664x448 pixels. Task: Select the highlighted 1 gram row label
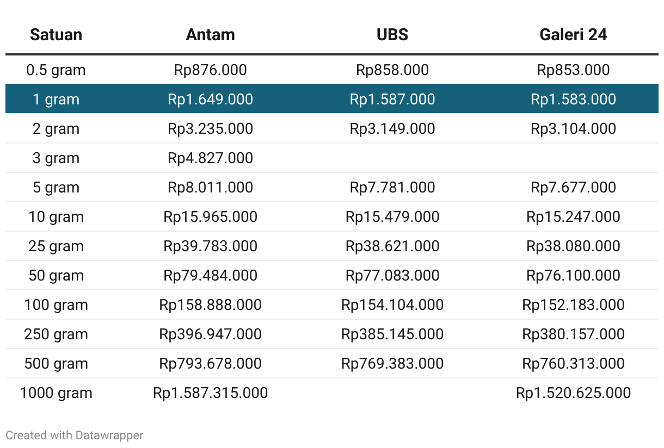(x=56, y=99)
